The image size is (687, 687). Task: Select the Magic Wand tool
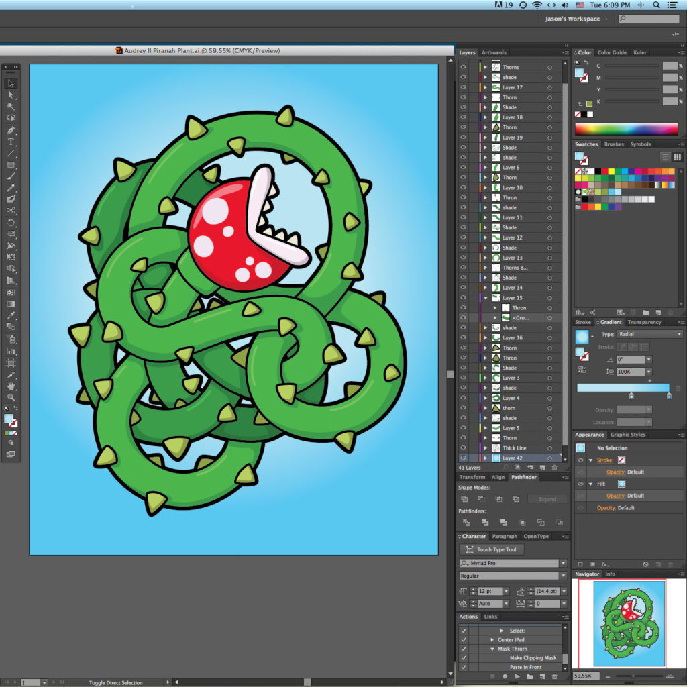point(11,106)
